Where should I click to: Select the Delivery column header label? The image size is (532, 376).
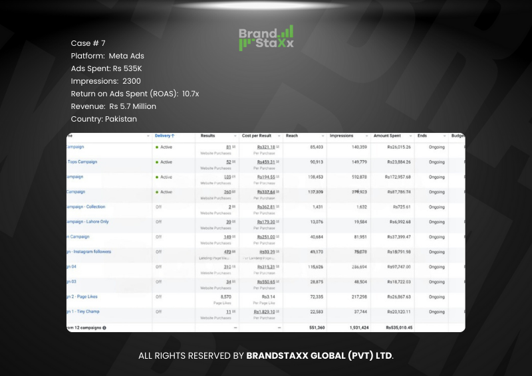coord(163,136)
